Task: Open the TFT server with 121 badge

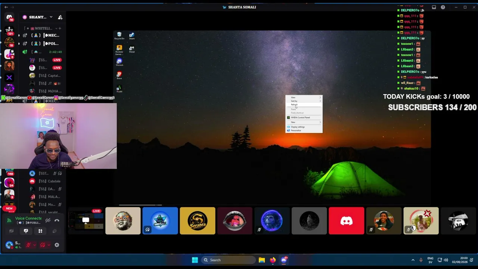Action: [x=9, y=30]
